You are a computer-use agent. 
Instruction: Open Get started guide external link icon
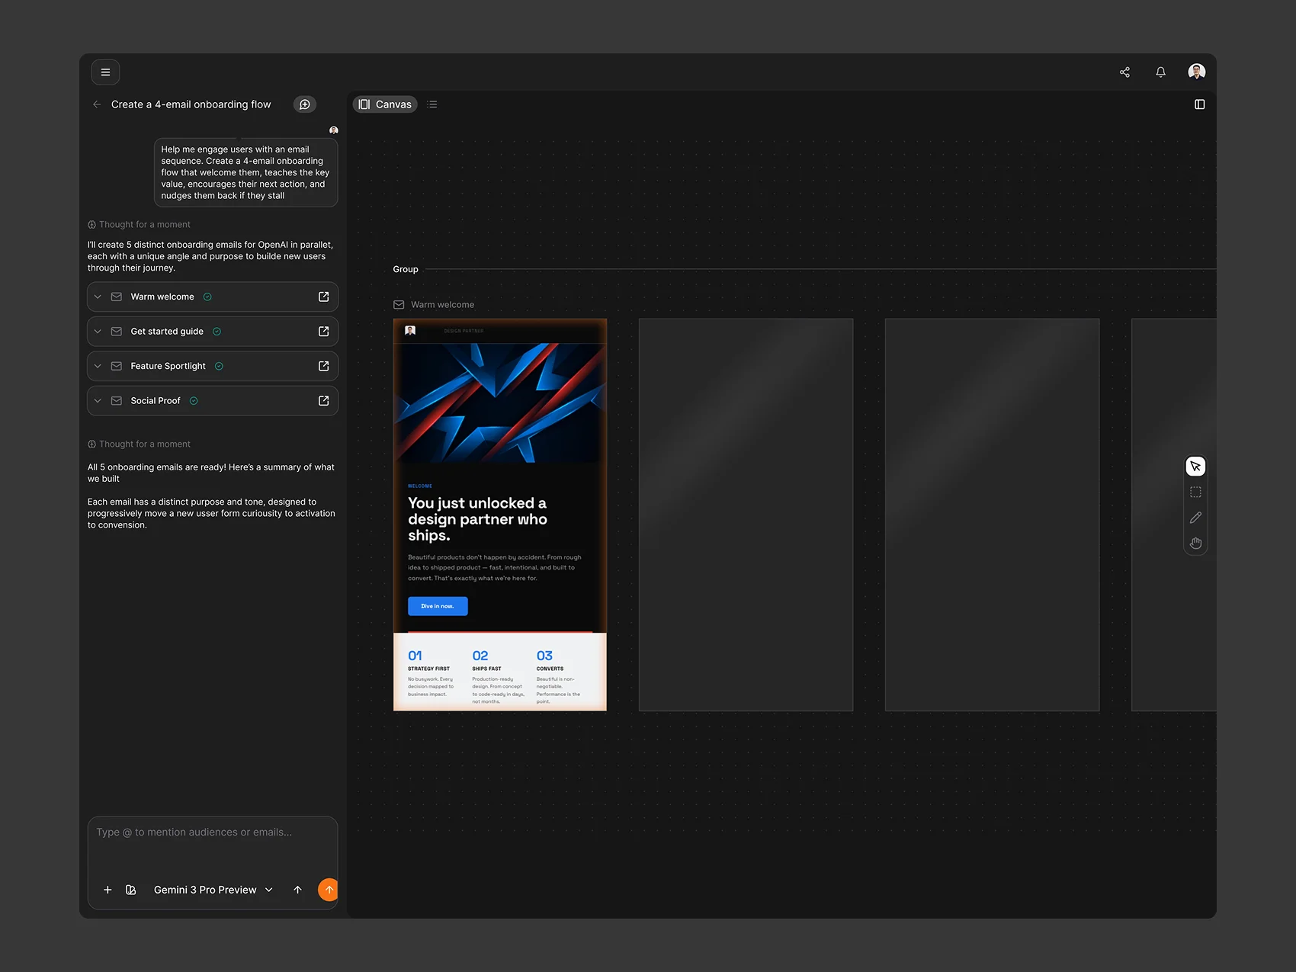(x=323, y=332)
